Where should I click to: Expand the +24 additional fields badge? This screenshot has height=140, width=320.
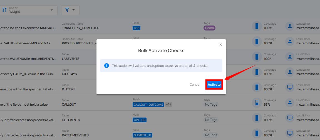168,105
